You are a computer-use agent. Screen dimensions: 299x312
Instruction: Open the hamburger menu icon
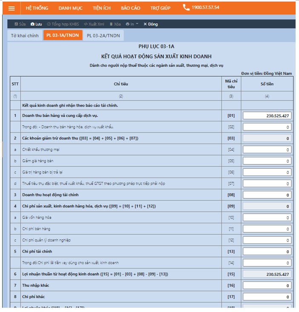click(11, 8)
